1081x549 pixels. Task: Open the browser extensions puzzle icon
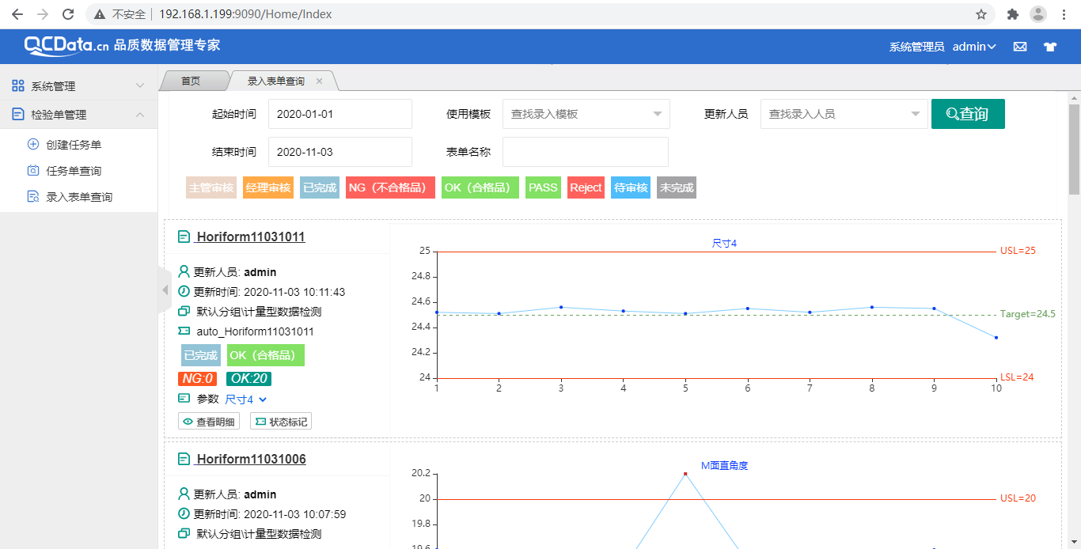click(1014, 13)
